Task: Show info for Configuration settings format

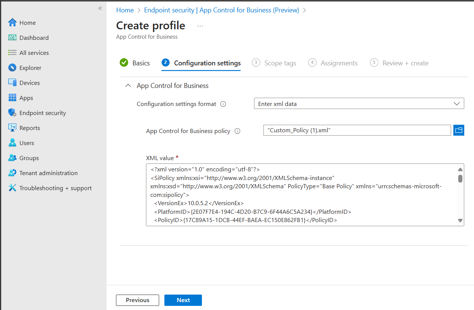Action: pyautogui.click(x=223, y=104)
